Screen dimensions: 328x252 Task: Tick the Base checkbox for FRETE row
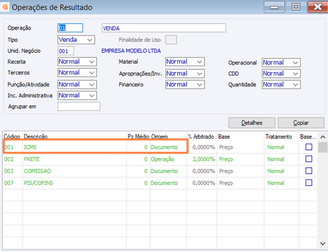[309, 159]
